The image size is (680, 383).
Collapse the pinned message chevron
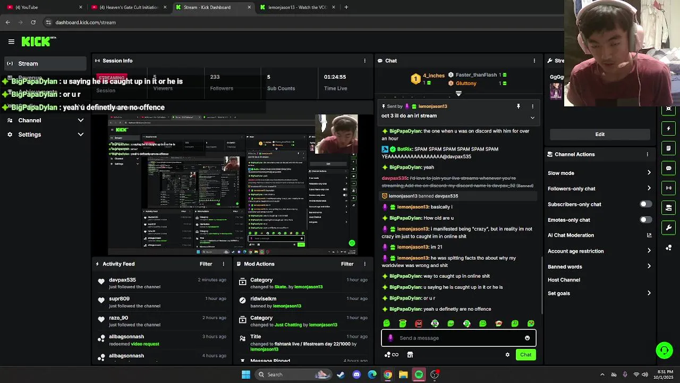coord(532,118)
